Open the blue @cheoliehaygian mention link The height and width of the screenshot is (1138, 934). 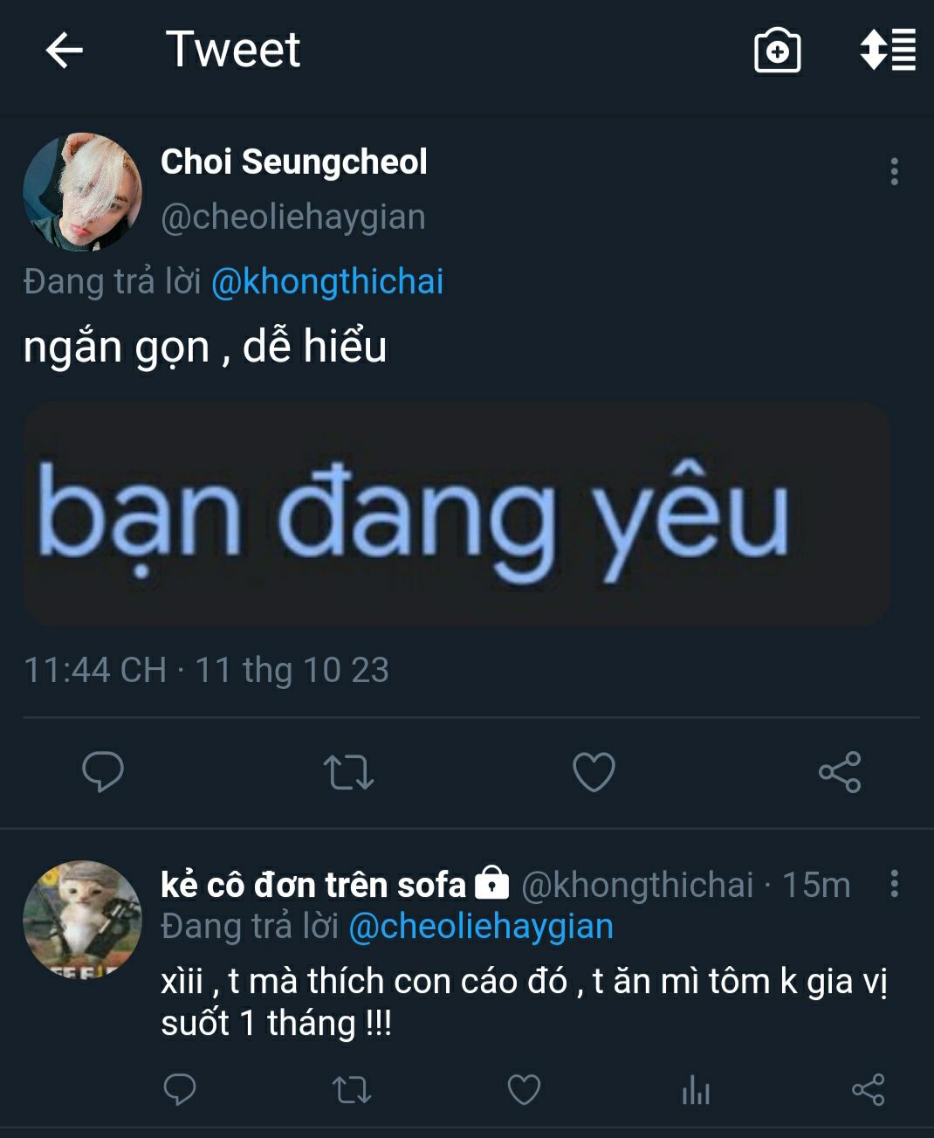tap(481, 927)
